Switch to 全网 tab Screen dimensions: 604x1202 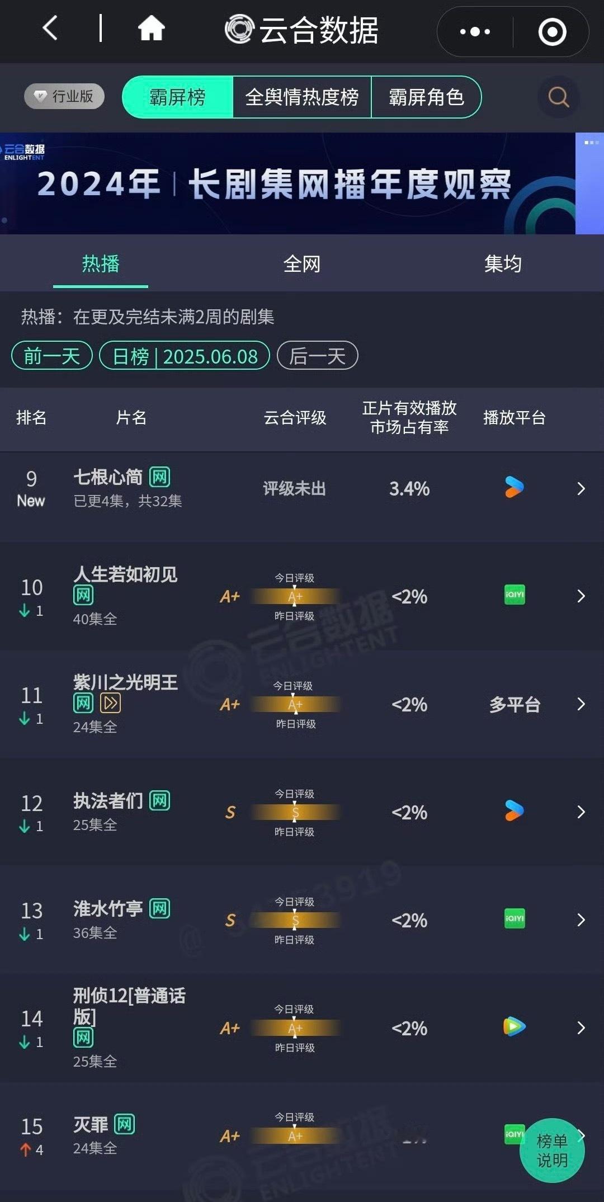pos(302,263)
